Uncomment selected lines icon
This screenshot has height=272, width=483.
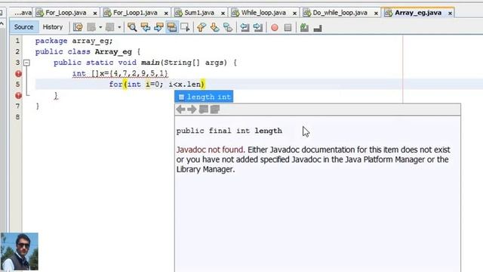click(318, 28)
